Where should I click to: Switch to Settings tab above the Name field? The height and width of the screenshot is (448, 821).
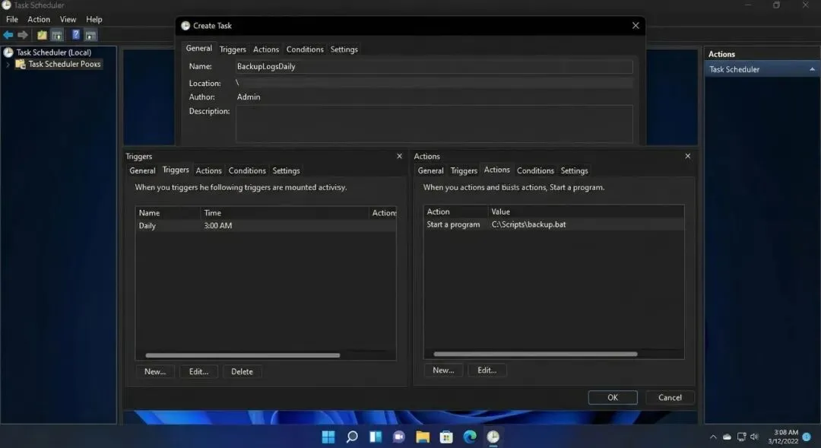[344, 49]
